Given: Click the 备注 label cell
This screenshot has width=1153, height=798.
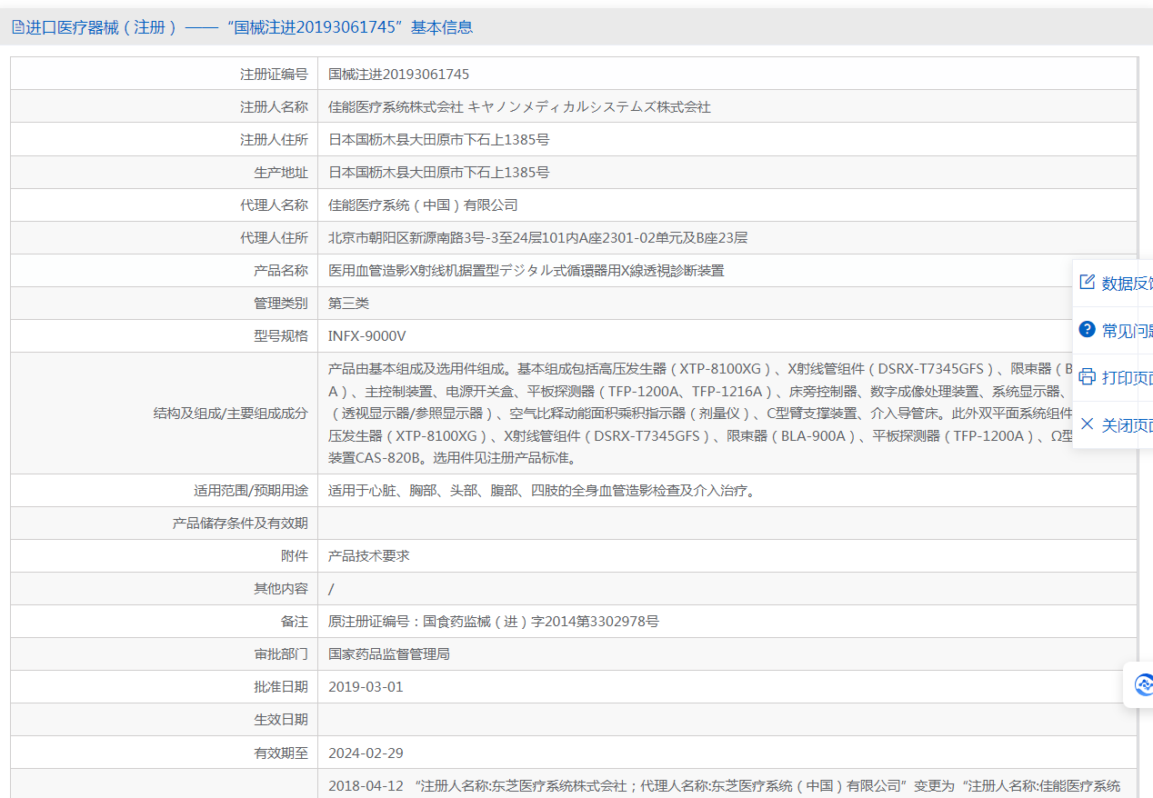Looking at the screenshot, I should tap(164, 621).
